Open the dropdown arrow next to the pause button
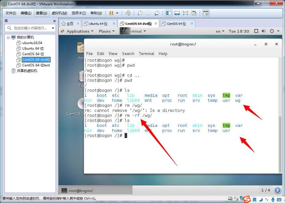Viewport: 285px width, 203px height. tap(117, 13)
